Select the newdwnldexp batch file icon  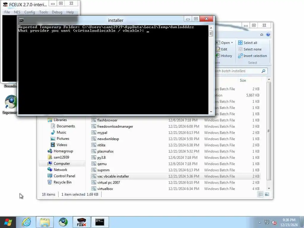94,139
